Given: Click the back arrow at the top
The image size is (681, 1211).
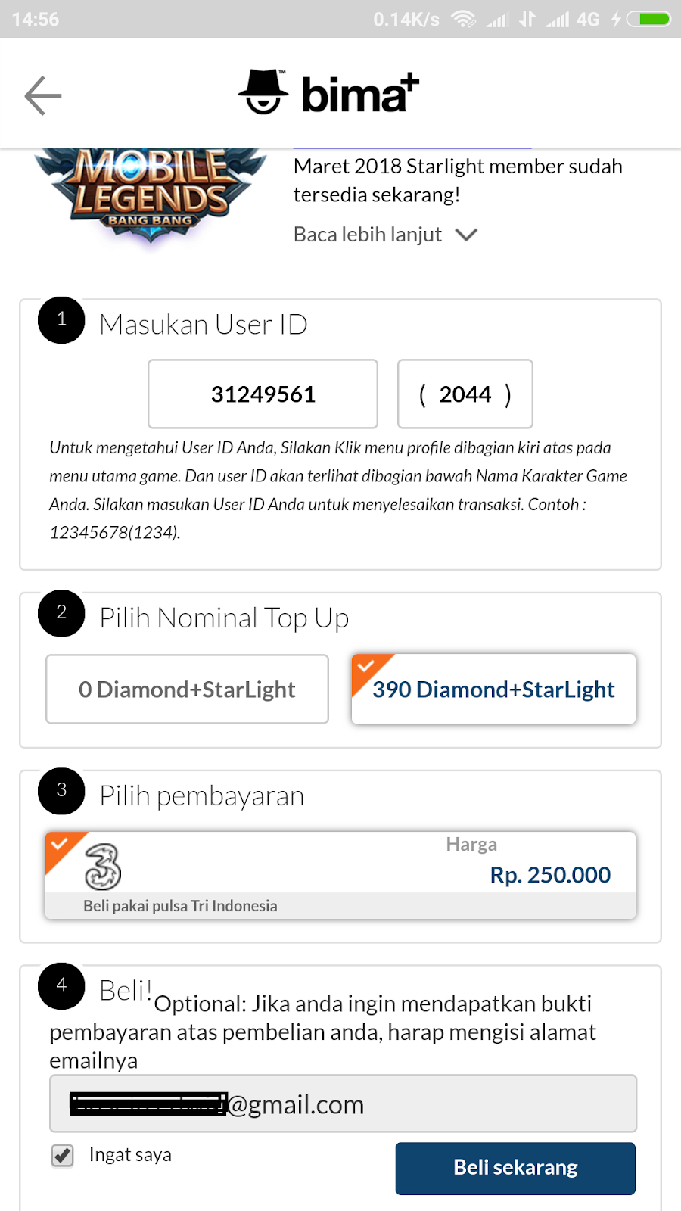Looking at the screenshot, I should [43, 94].
